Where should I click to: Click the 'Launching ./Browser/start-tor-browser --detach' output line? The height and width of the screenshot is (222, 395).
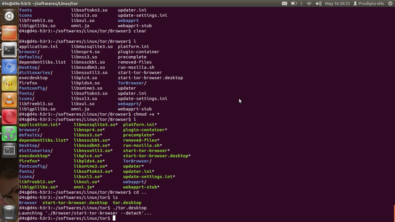pos(85,213)
